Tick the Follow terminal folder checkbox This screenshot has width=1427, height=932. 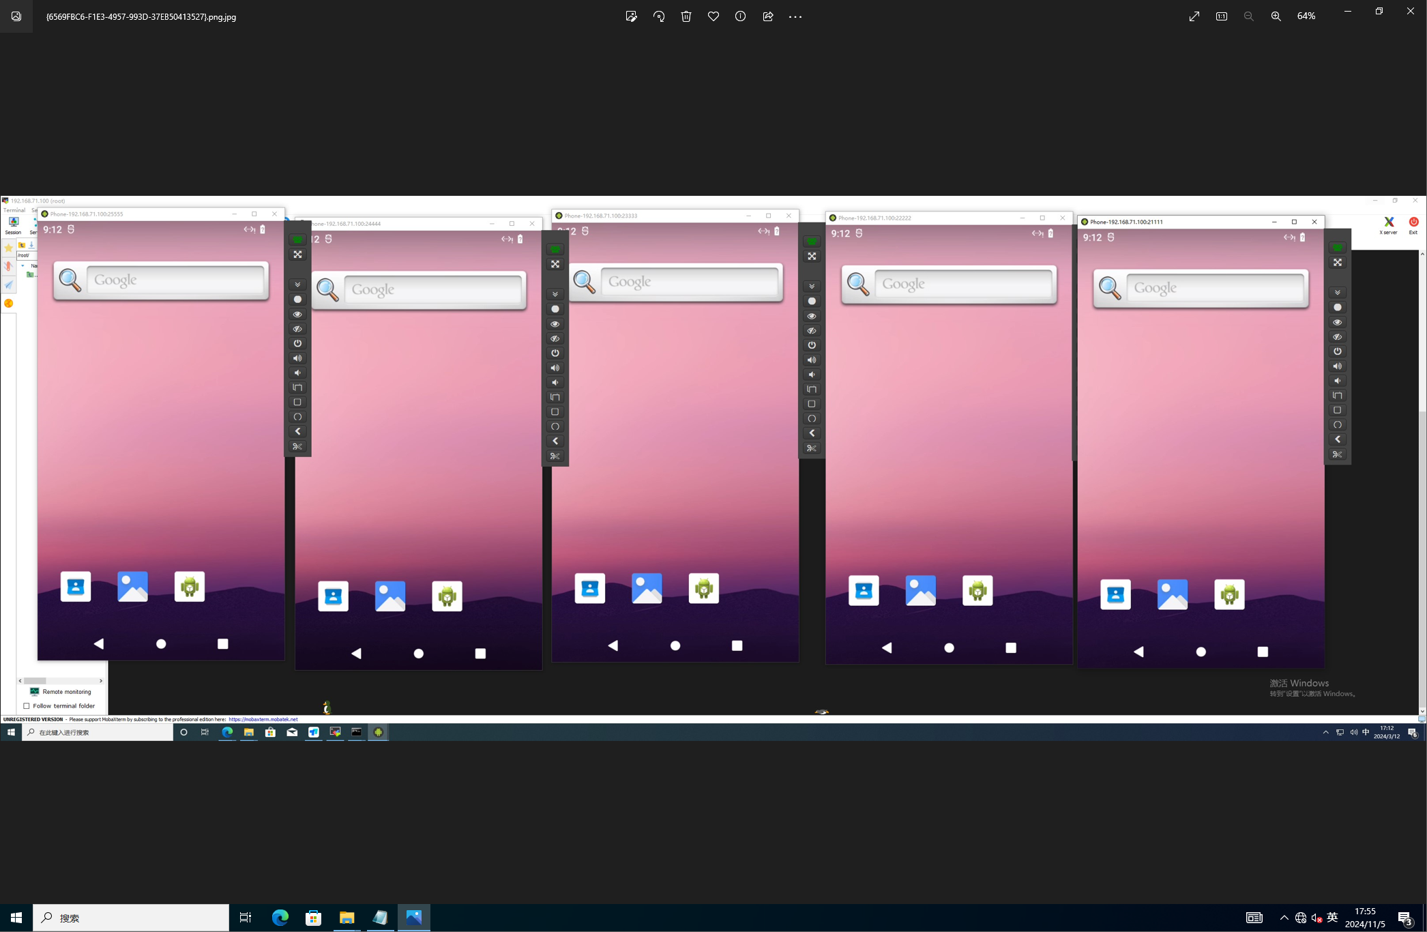[27, 706]
